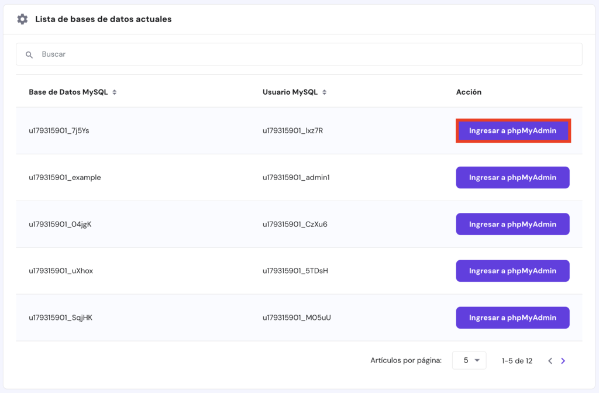Click the sort icon next to Usuario MySQL

pyautogui.click(x=324, y=92)
